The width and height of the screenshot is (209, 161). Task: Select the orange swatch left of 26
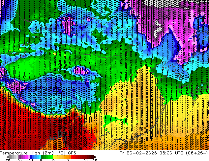click(x=70, y=157)
